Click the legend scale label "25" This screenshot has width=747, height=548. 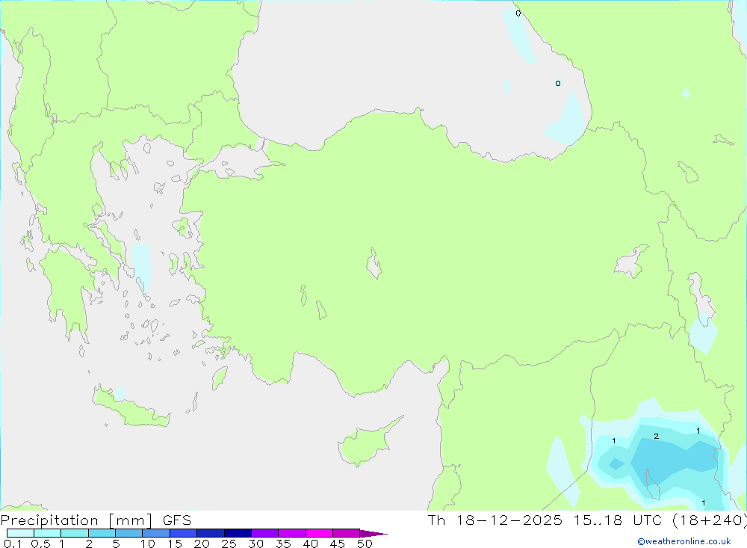(x=229, y=544)
